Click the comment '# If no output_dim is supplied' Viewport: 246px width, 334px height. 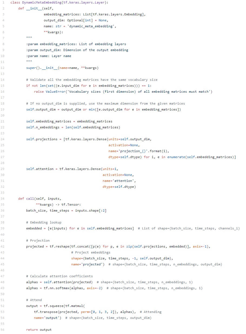coord(105,103)
